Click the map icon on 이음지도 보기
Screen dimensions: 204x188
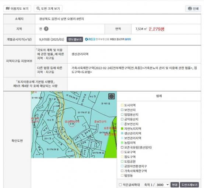coord(8,8)
